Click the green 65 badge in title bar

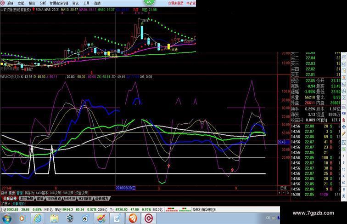(149, 2)
